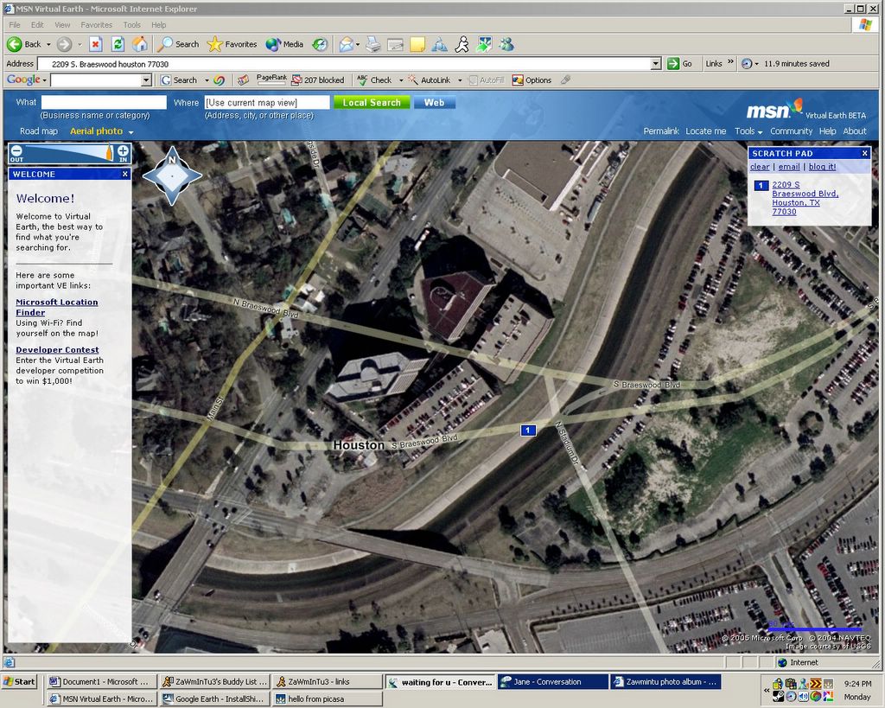Click the What search input field
Viewport: 885px width, 708px height.
104,102
